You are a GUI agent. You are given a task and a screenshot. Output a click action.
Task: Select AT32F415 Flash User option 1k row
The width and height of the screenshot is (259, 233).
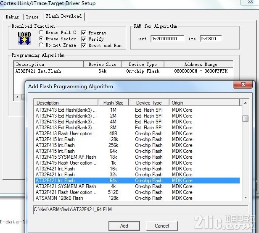137,163
